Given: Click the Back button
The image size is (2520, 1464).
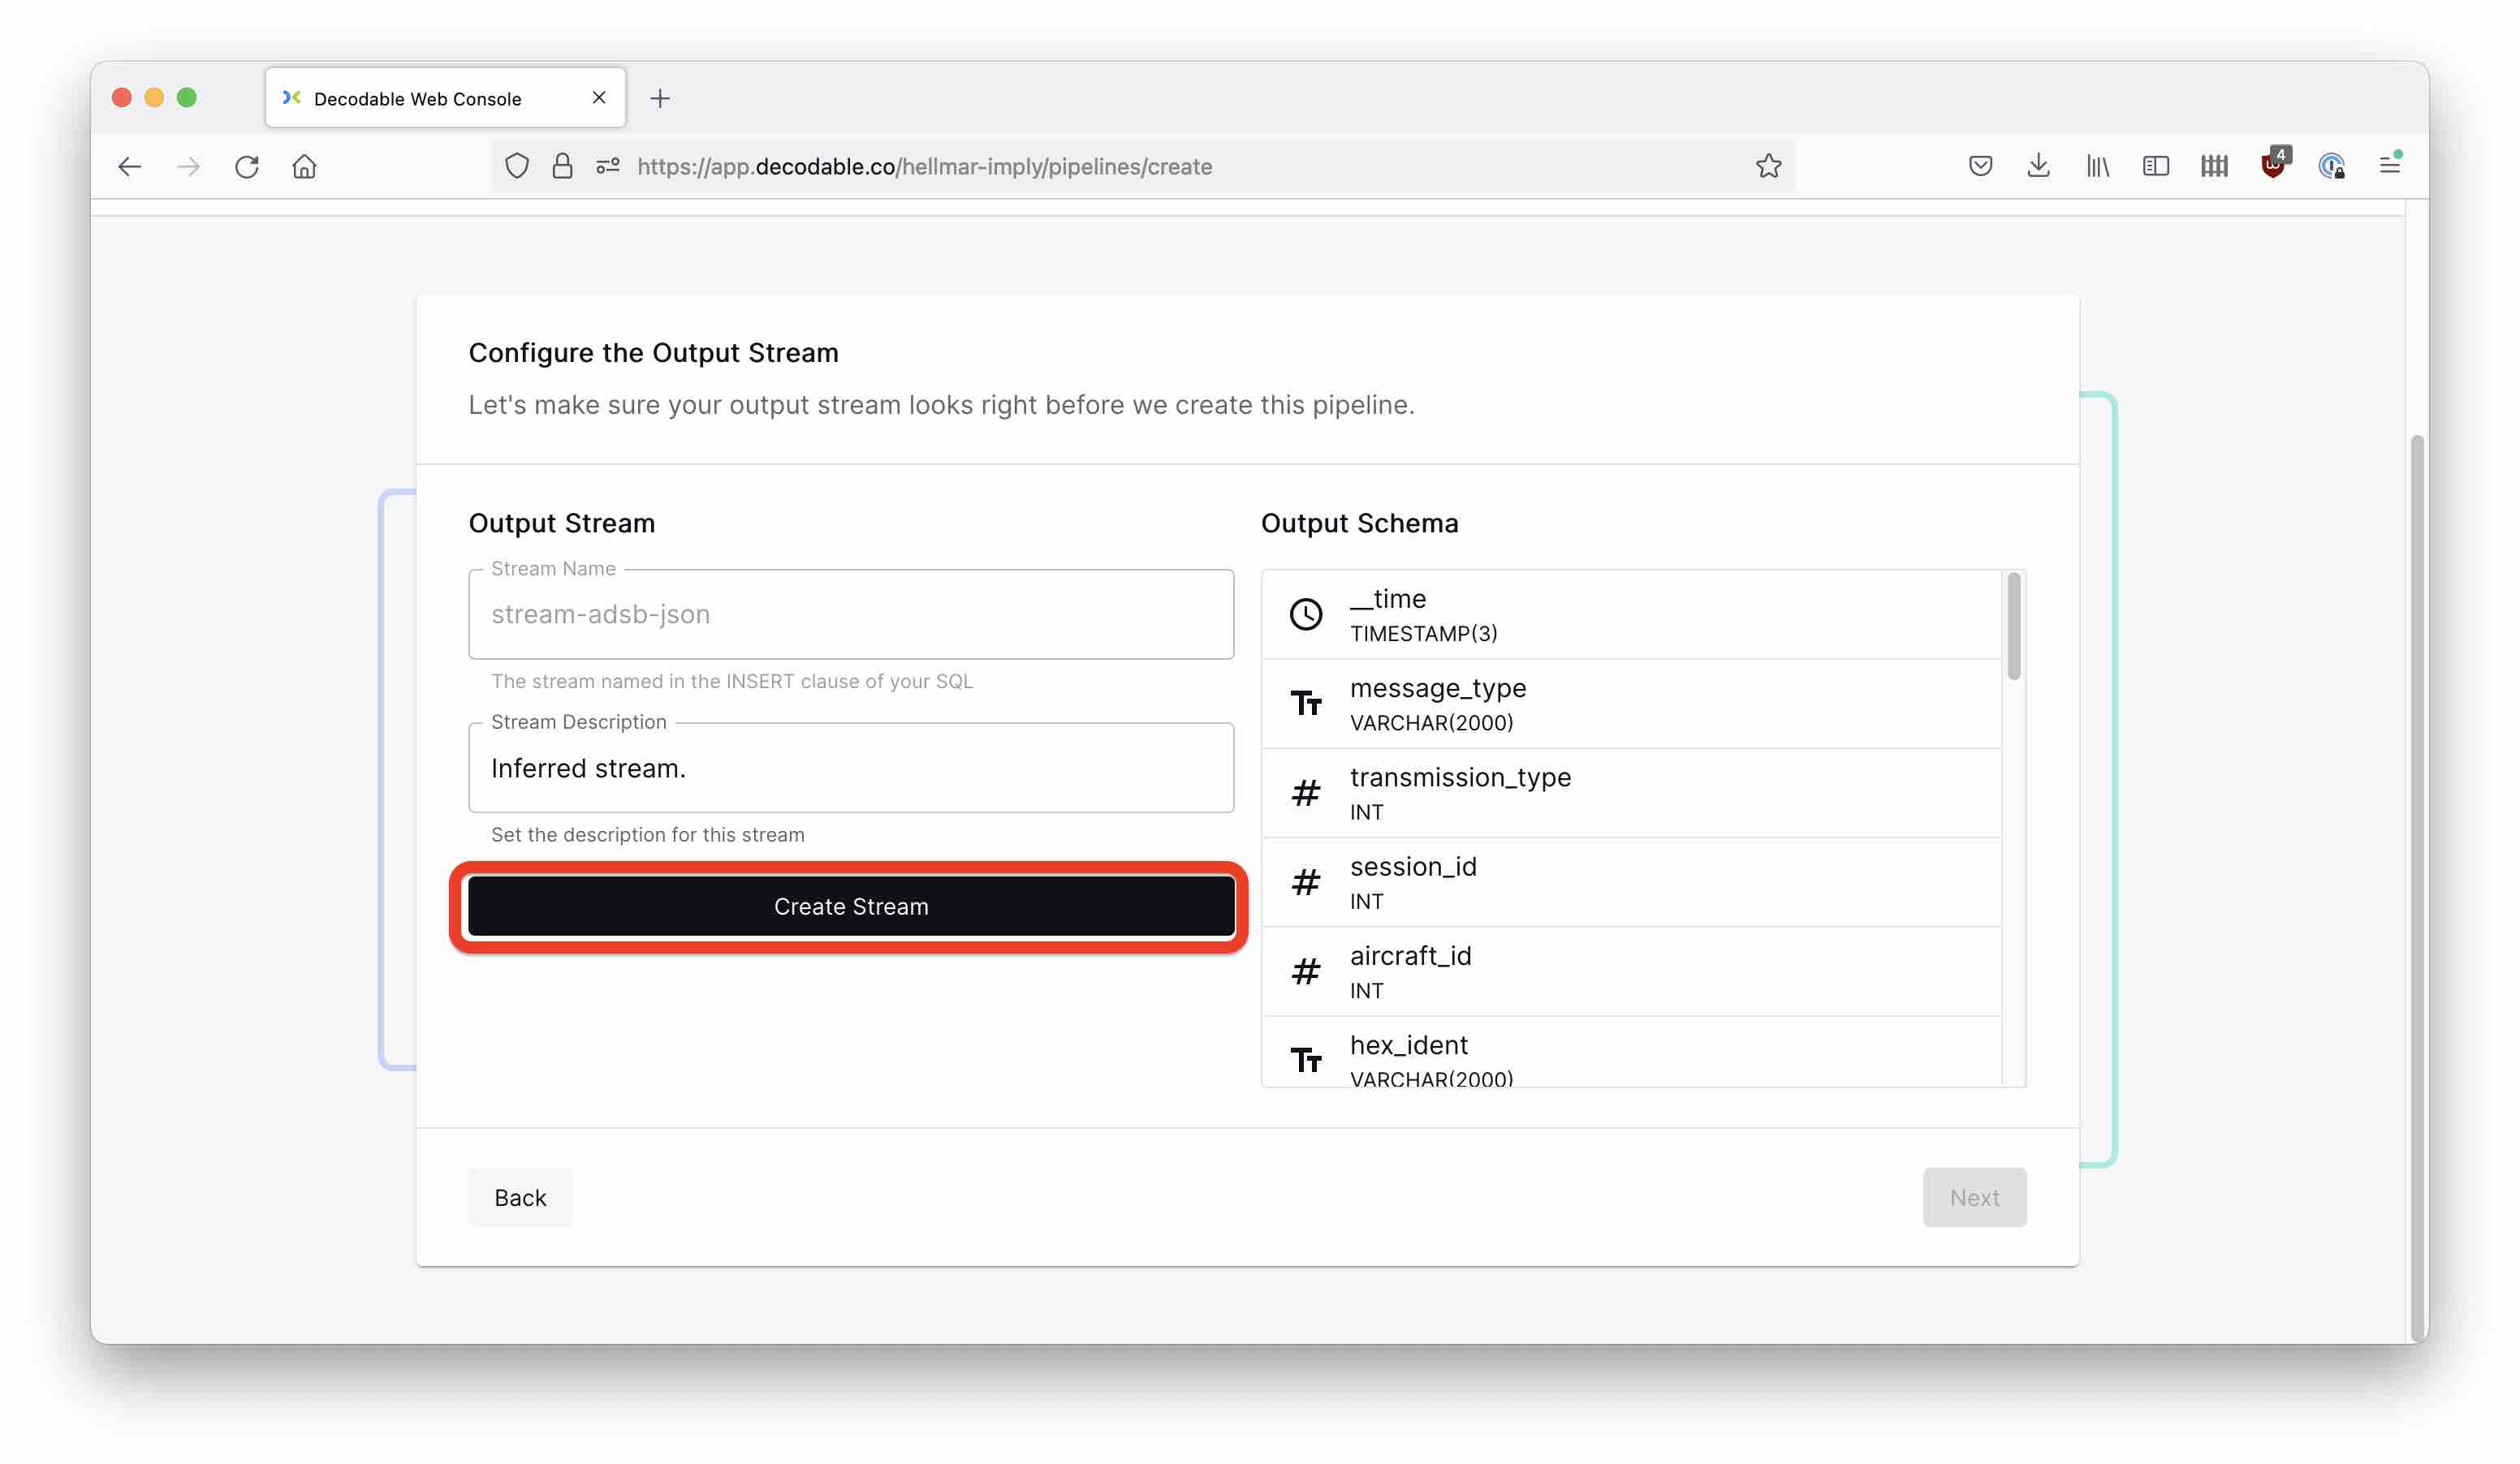Looking at the screenshot, I should [520, 1197].
